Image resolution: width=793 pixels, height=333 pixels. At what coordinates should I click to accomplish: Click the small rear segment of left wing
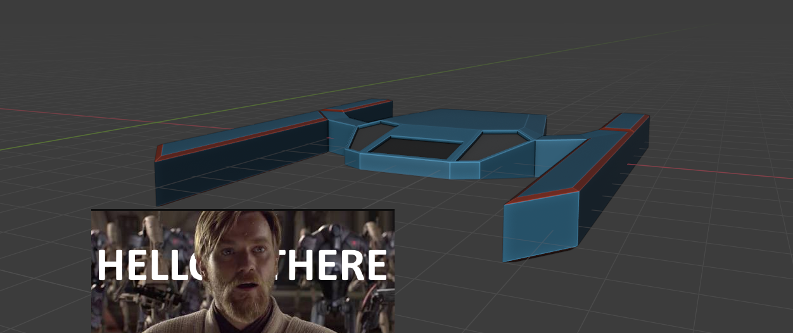coord(358,105)
